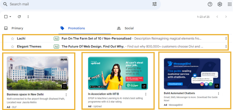
Task: Open more options for Lachi row
Action: tap(226, 39)
